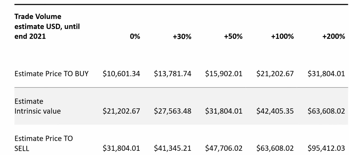Click the $31,804.01 cell in BUY row

pyautogui.click(x=326, y=74)
